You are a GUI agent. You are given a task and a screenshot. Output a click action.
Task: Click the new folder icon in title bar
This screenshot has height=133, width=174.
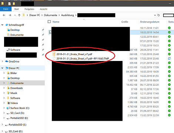(x=14, y=4)
